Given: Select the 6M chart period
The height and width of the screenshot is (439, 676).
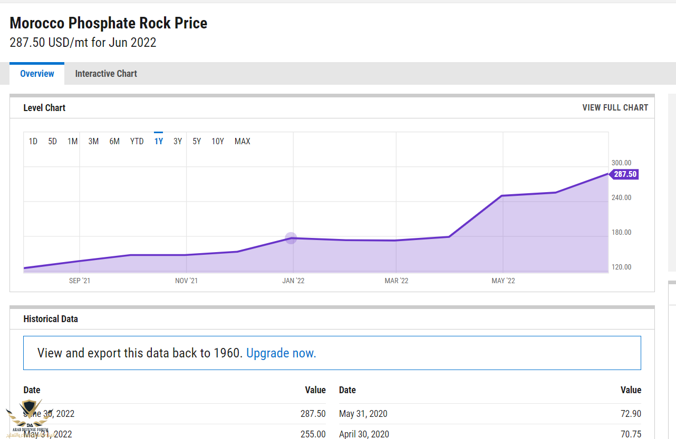Looking at the screenshot, I should click(114, 141).
